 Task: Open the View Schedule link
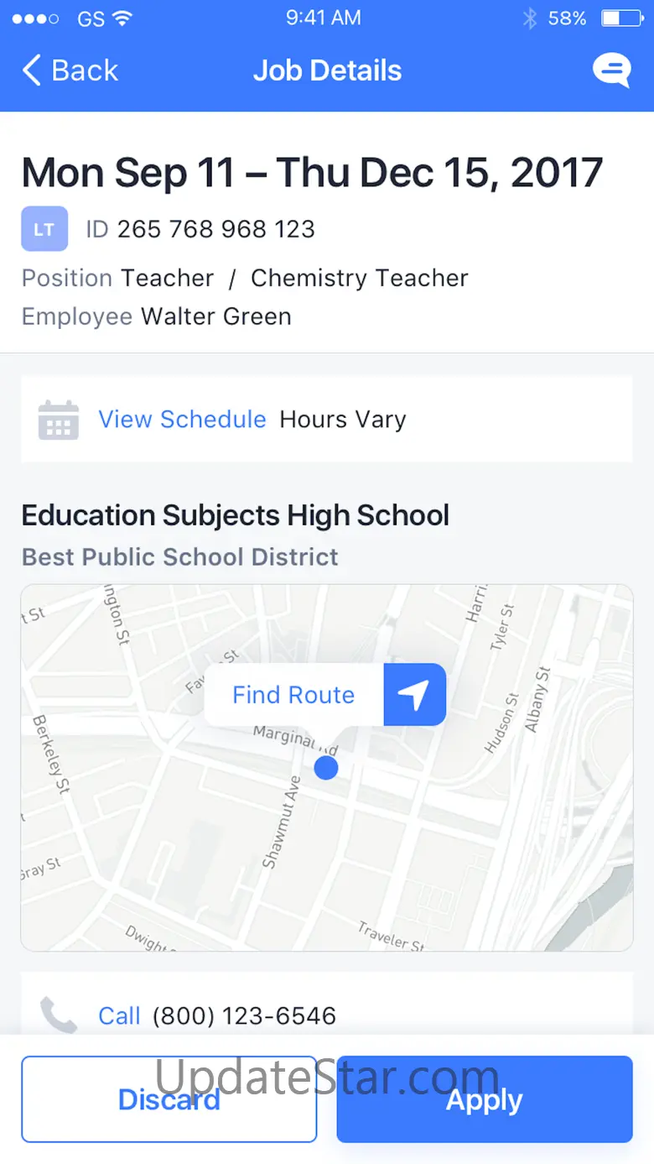182,420
